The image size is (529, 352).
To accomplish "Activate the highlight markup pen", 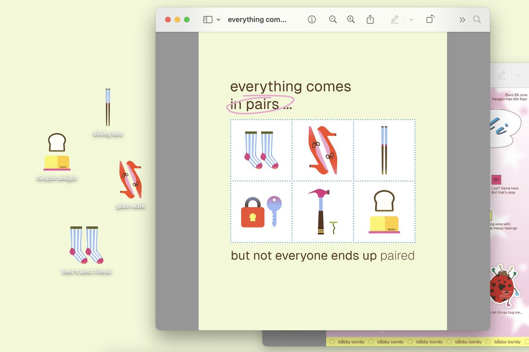I will [x=395, y=19].
